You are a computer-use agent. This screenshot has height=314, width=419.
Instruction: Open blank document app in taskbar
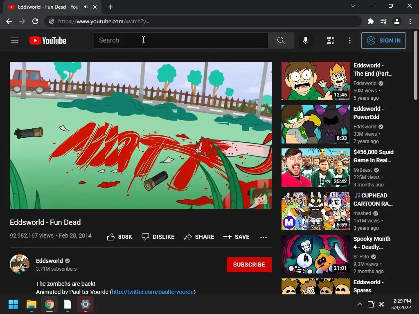coord(68,304)
